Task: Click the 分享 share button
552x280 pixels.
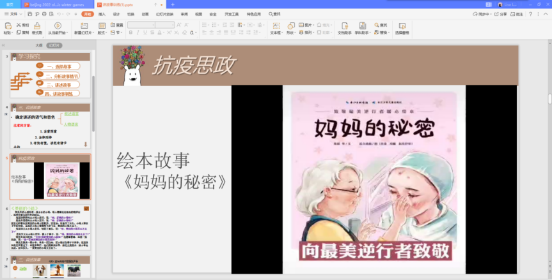Action: point(501,13)
